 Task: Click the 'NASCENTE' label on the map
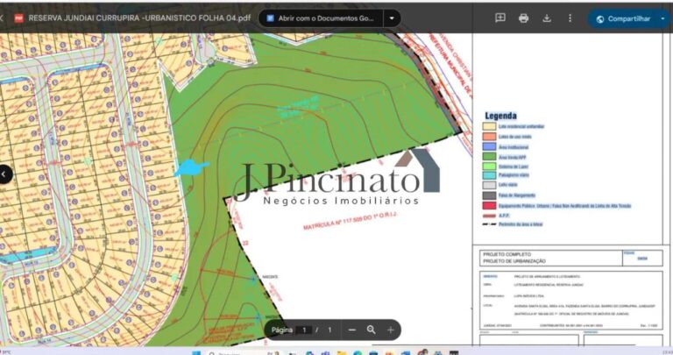coord(270,277)
